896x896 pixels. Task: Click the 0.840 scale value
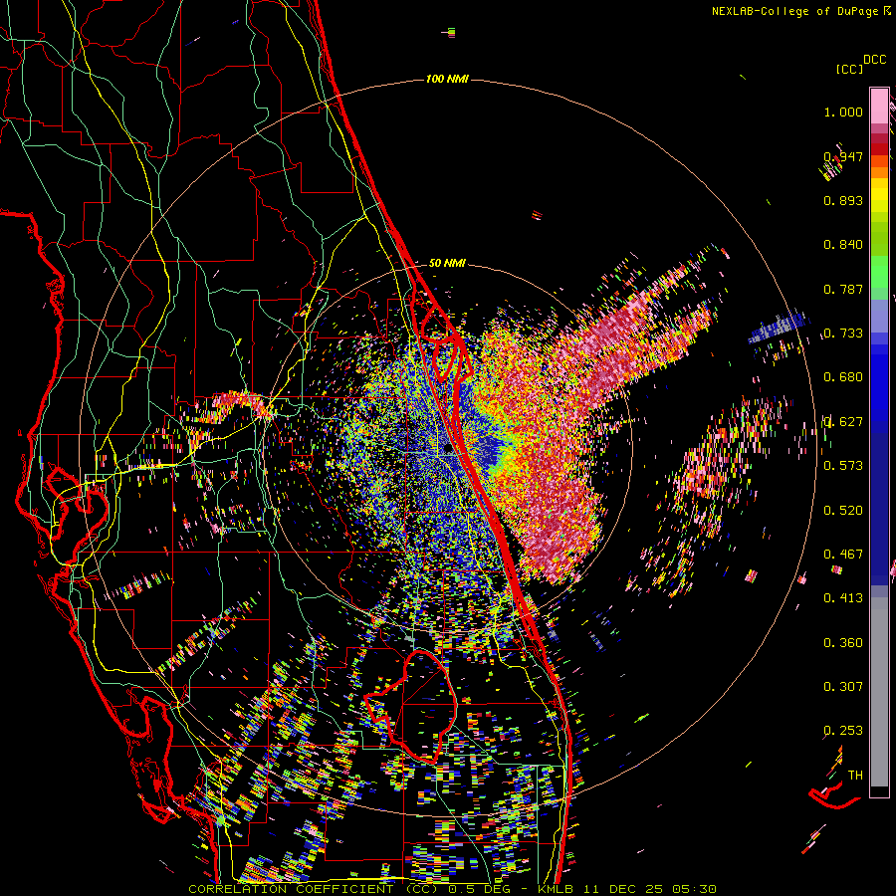tap(843, 245)
